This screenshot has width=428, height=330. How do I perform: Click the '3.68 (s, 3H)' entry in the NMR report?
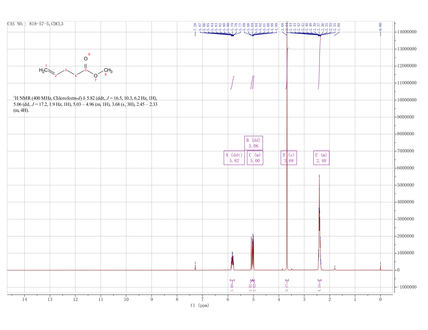pyautogui.click(x=123, y=105)
